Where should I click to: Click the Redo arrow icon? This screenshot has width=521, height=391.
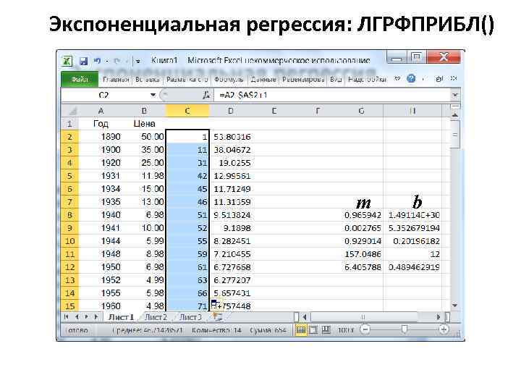click(x=117, y=61)
